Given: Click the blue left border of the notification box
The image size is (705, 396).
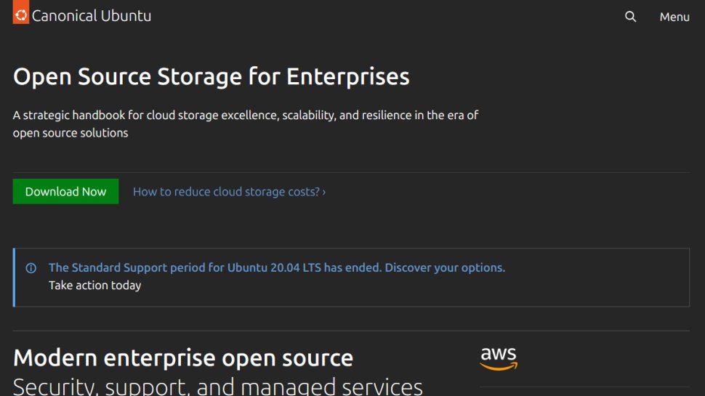Looking at the screenshot, I should coord(14,278).
